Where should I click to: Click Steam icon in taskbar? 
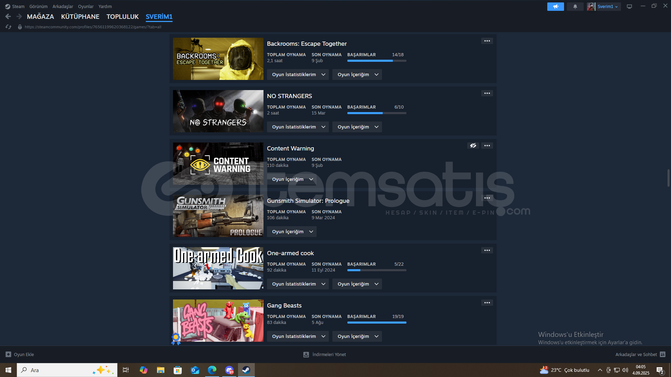(246, 370)
